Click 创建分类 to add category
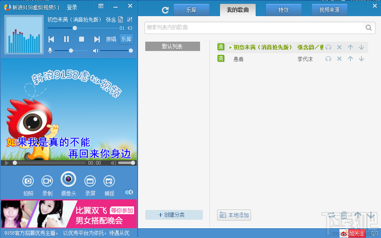 [174, 215]
